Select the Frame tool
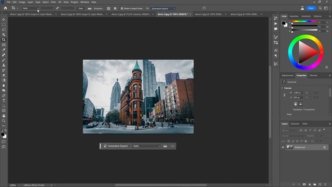This screenshot has height=187, width=332. tap(4, 45)
